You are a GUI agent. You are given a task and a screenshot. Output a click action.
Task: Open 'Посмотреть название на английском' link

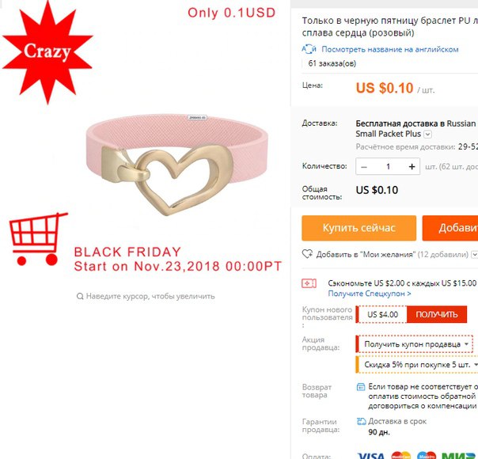[x=390, y=49]
